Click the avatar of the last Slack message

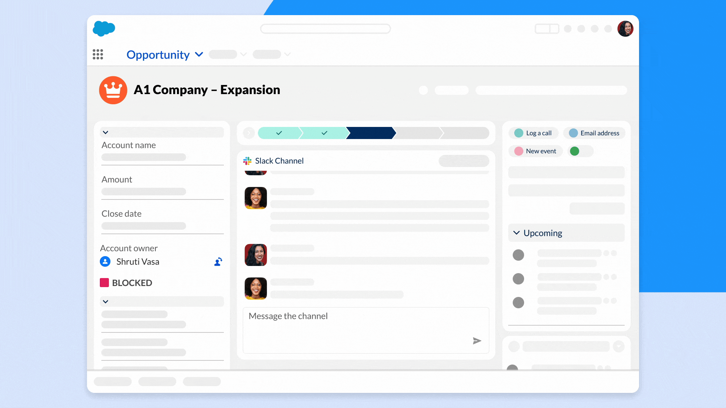(x=256, y=289)
